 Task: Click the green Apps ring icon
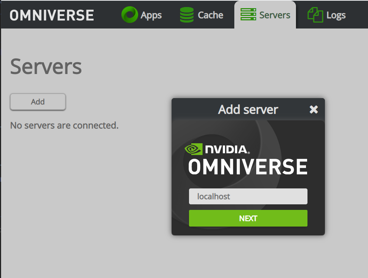[130, 15]
